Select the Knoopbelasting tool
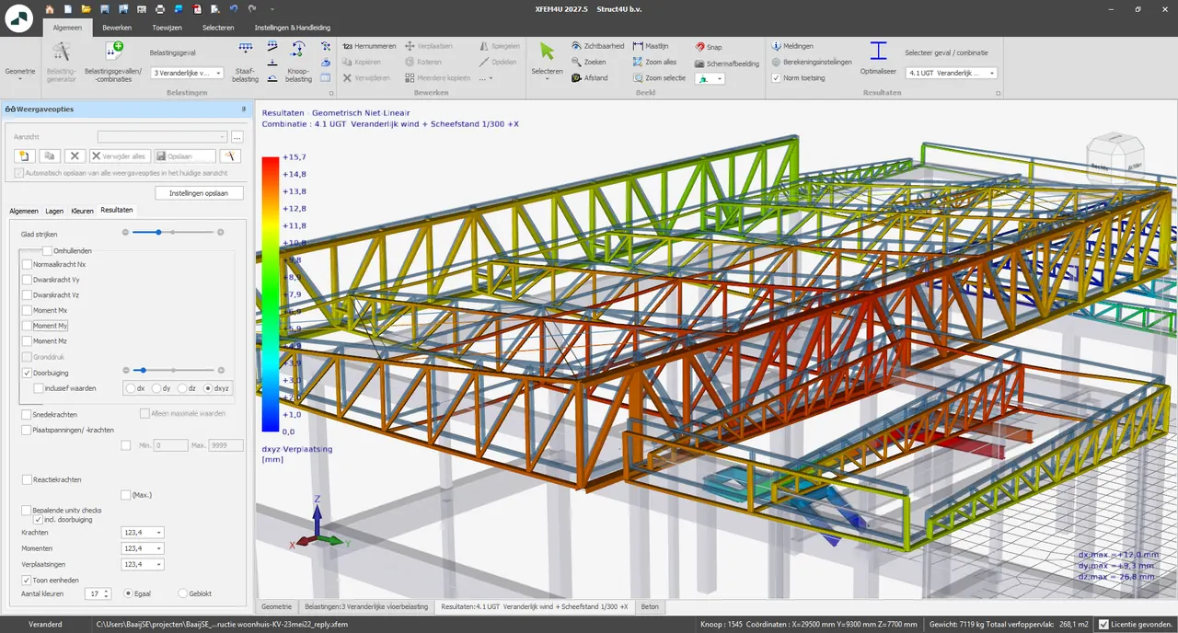Viewport: 1178px width, 633px height. (x=298, y=62)
